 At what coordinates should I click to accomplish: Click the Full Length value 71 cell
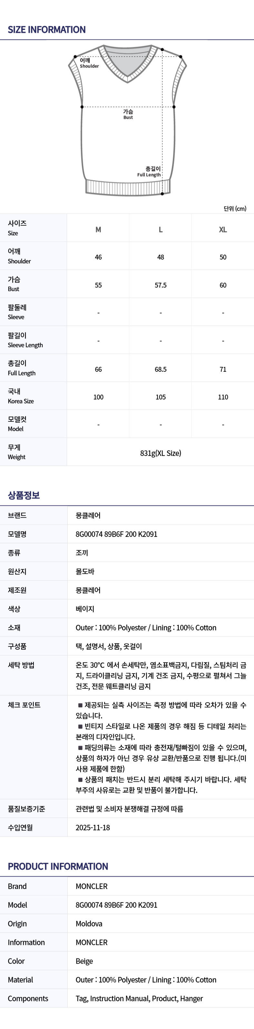pyautogui.click(x=223, y=369)
